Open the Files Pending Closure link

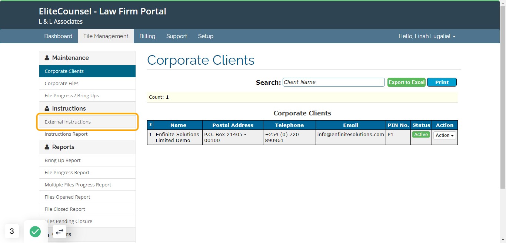click(x=87, y=221)
